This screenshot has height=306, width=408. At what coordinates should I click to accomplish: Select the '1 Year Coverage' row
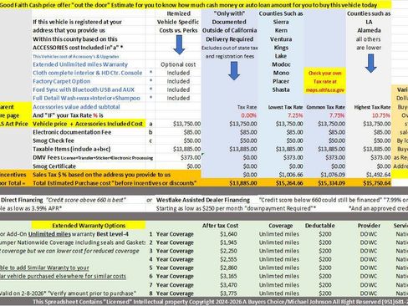click(171, 234)
